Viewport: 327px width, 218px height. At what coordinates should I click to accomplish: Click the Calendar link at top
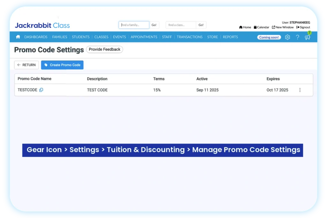coord(261,27)
